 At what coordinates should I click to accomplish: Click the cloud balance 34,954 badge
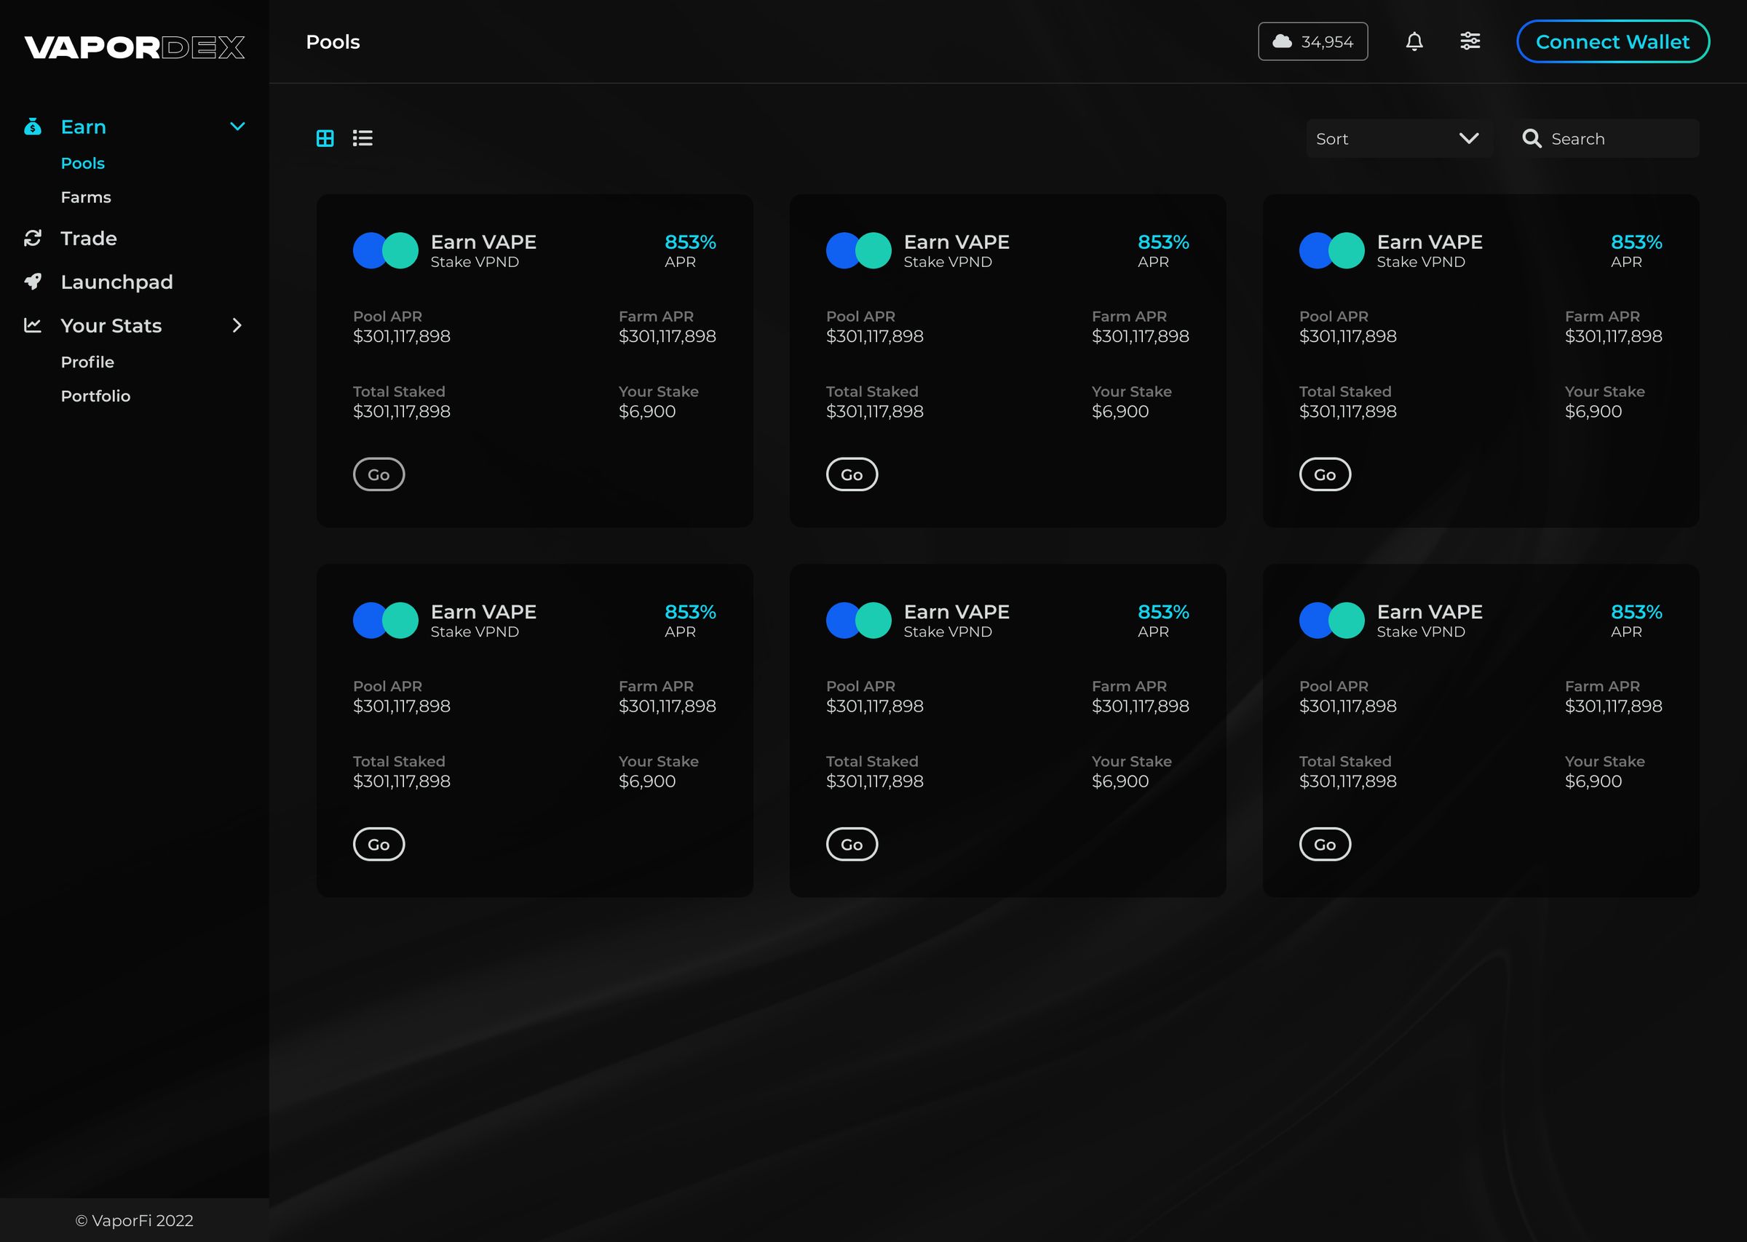tap(1312, 41)
